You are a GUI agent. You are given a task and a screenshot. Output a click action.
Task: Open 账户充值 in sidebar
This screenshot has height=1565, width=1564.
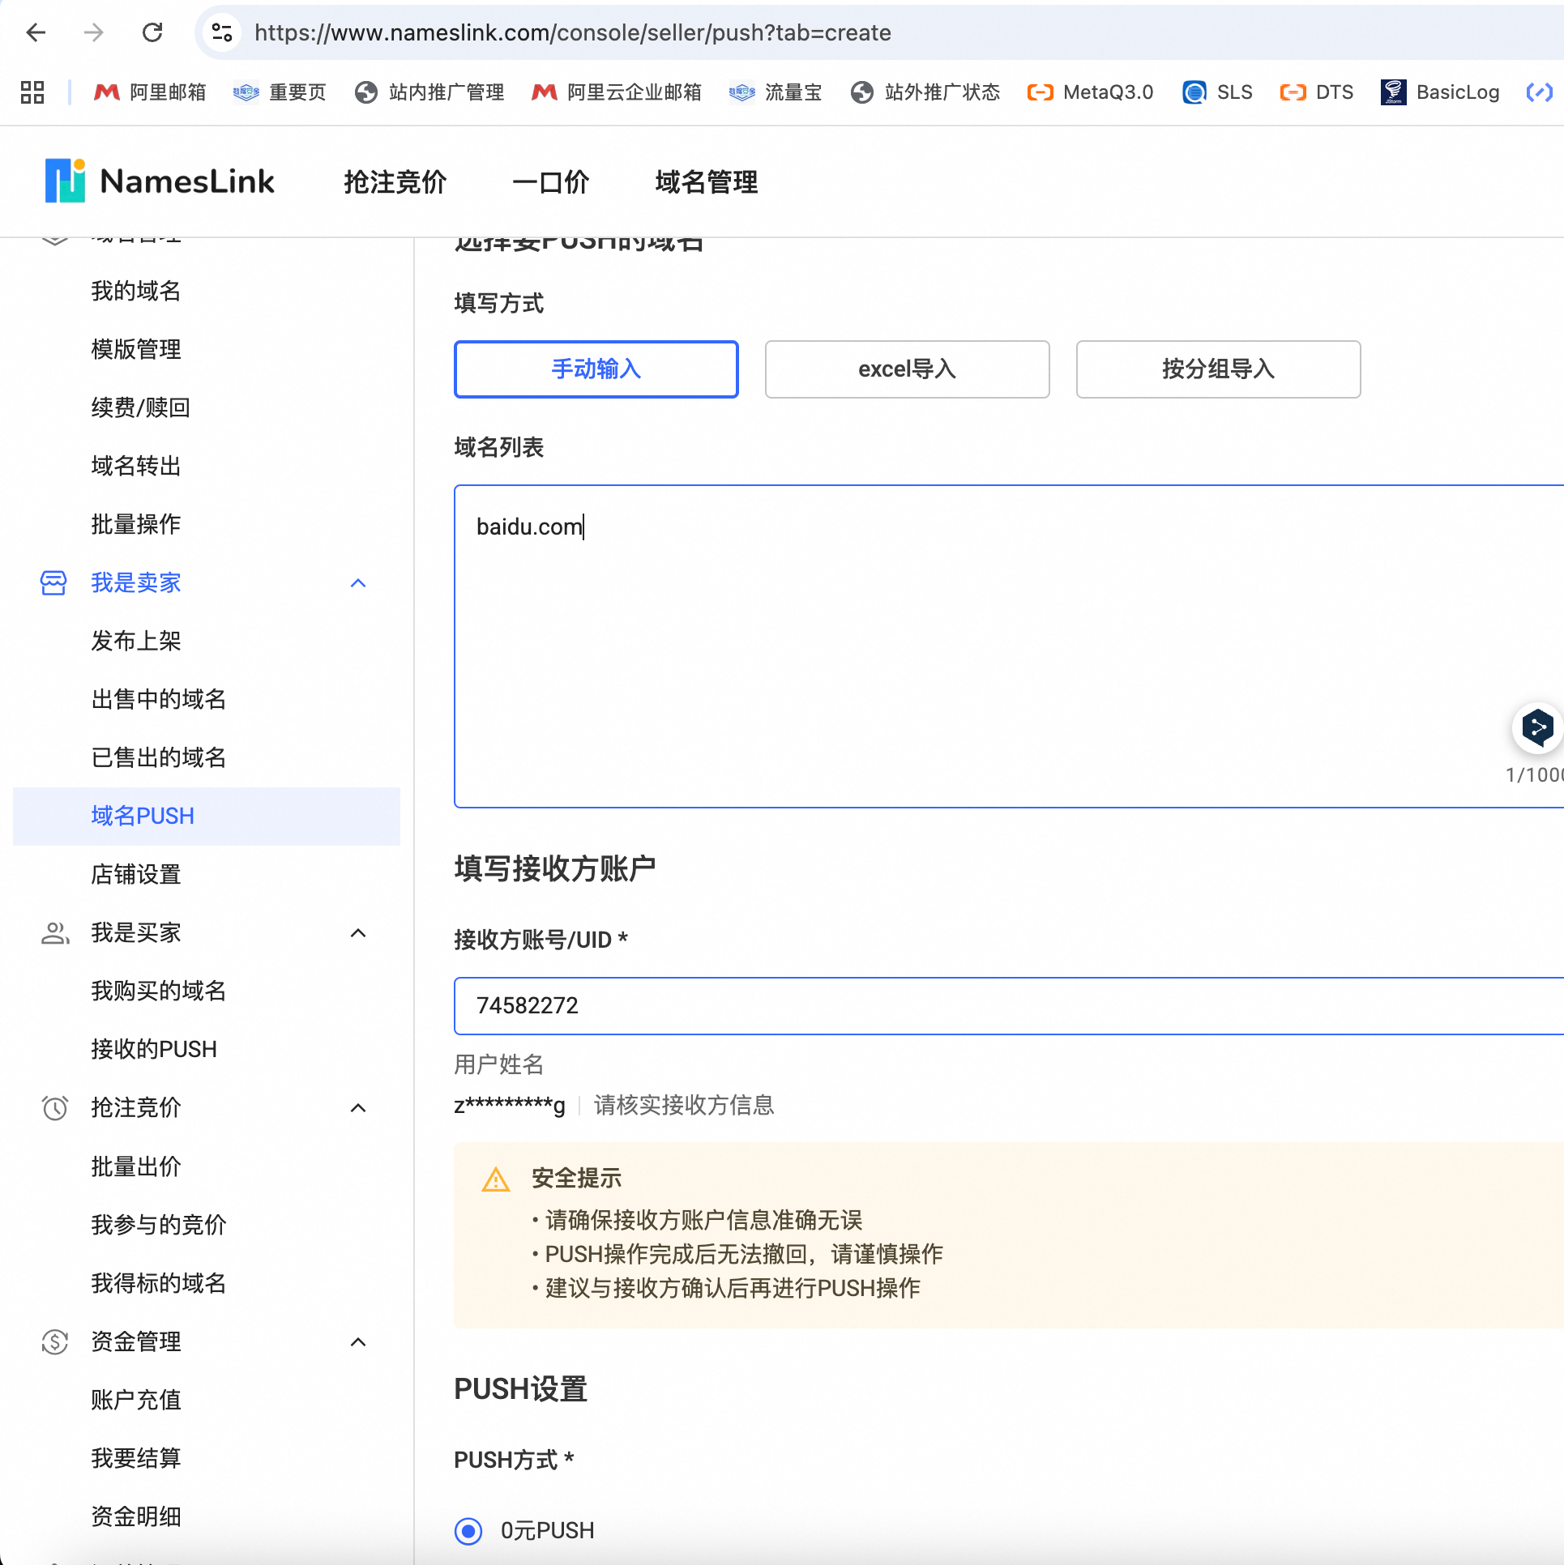point(136,1400)
